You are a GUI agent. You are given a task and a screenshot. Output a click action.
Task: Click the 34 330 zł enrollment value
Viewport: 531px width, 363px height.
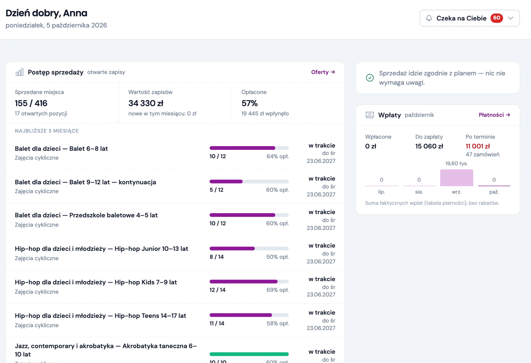(x=146, y=103)
